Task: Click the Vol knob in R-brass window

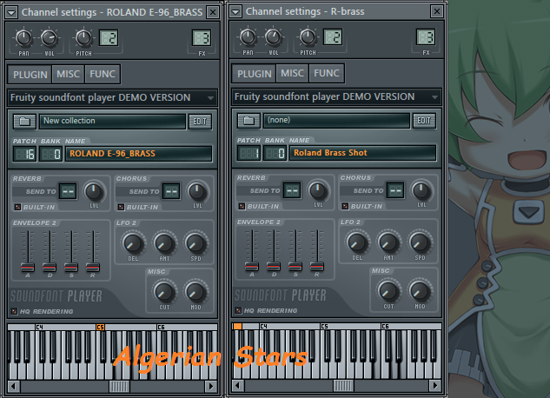Action: [x=273, y=37]
